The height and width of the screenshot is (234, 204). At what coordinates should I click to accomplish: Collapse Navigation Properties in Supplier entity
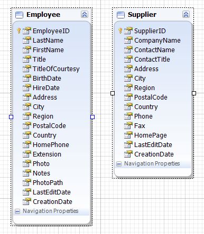coord(119,164)
